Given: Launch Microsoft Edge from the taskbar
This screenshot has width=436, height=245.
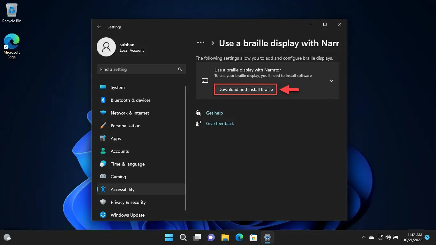Looking at the screenshot, I should click(239, 237).
